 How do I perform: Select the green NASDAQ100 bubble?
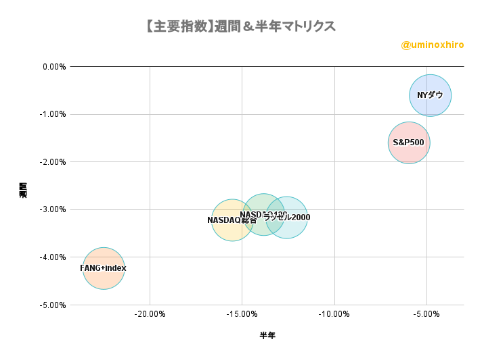263,215
